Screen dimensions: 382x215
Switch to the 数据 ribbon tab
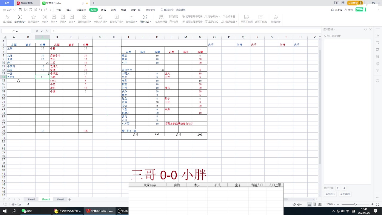click(103, 10)
